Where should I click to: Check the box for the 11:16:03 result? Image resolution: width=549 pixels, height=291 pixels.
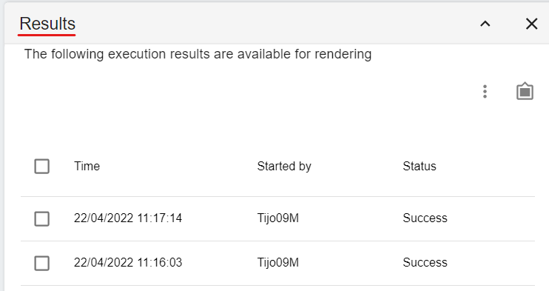pos(41,263)
